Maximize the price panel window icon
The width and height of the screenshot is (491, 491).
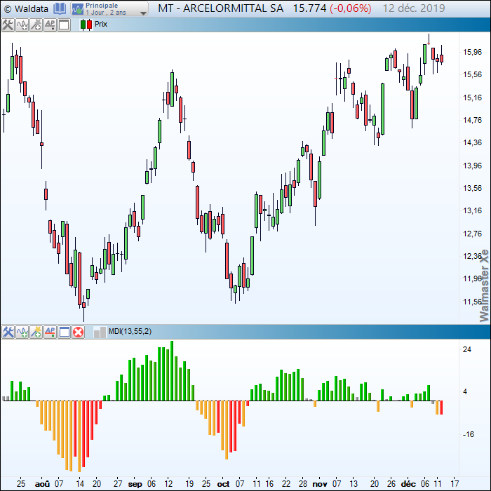pos(64,25)
